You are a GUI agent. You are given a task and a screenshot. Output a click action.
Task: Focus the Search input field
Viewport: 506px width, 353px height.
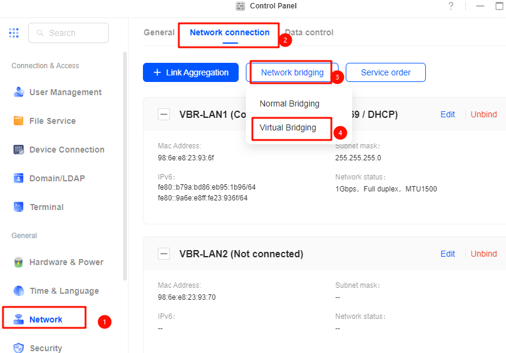click(x=68, y=33)
